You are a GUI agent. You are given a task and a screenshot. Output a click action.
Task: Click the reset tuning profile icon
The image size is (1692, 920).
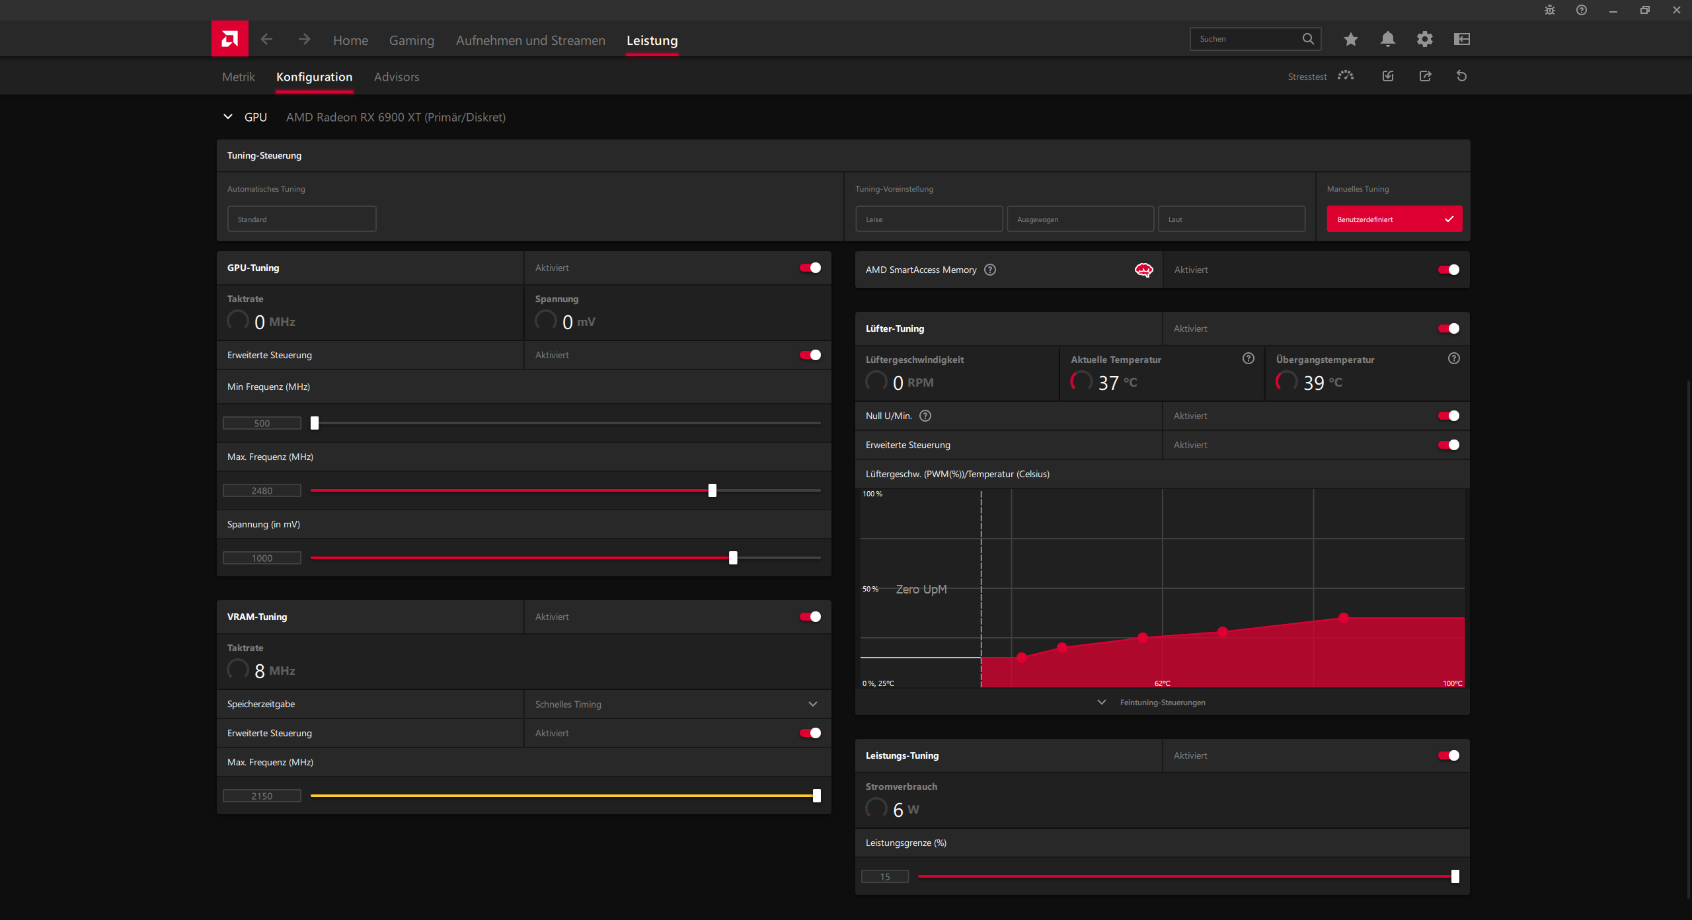1461,76
